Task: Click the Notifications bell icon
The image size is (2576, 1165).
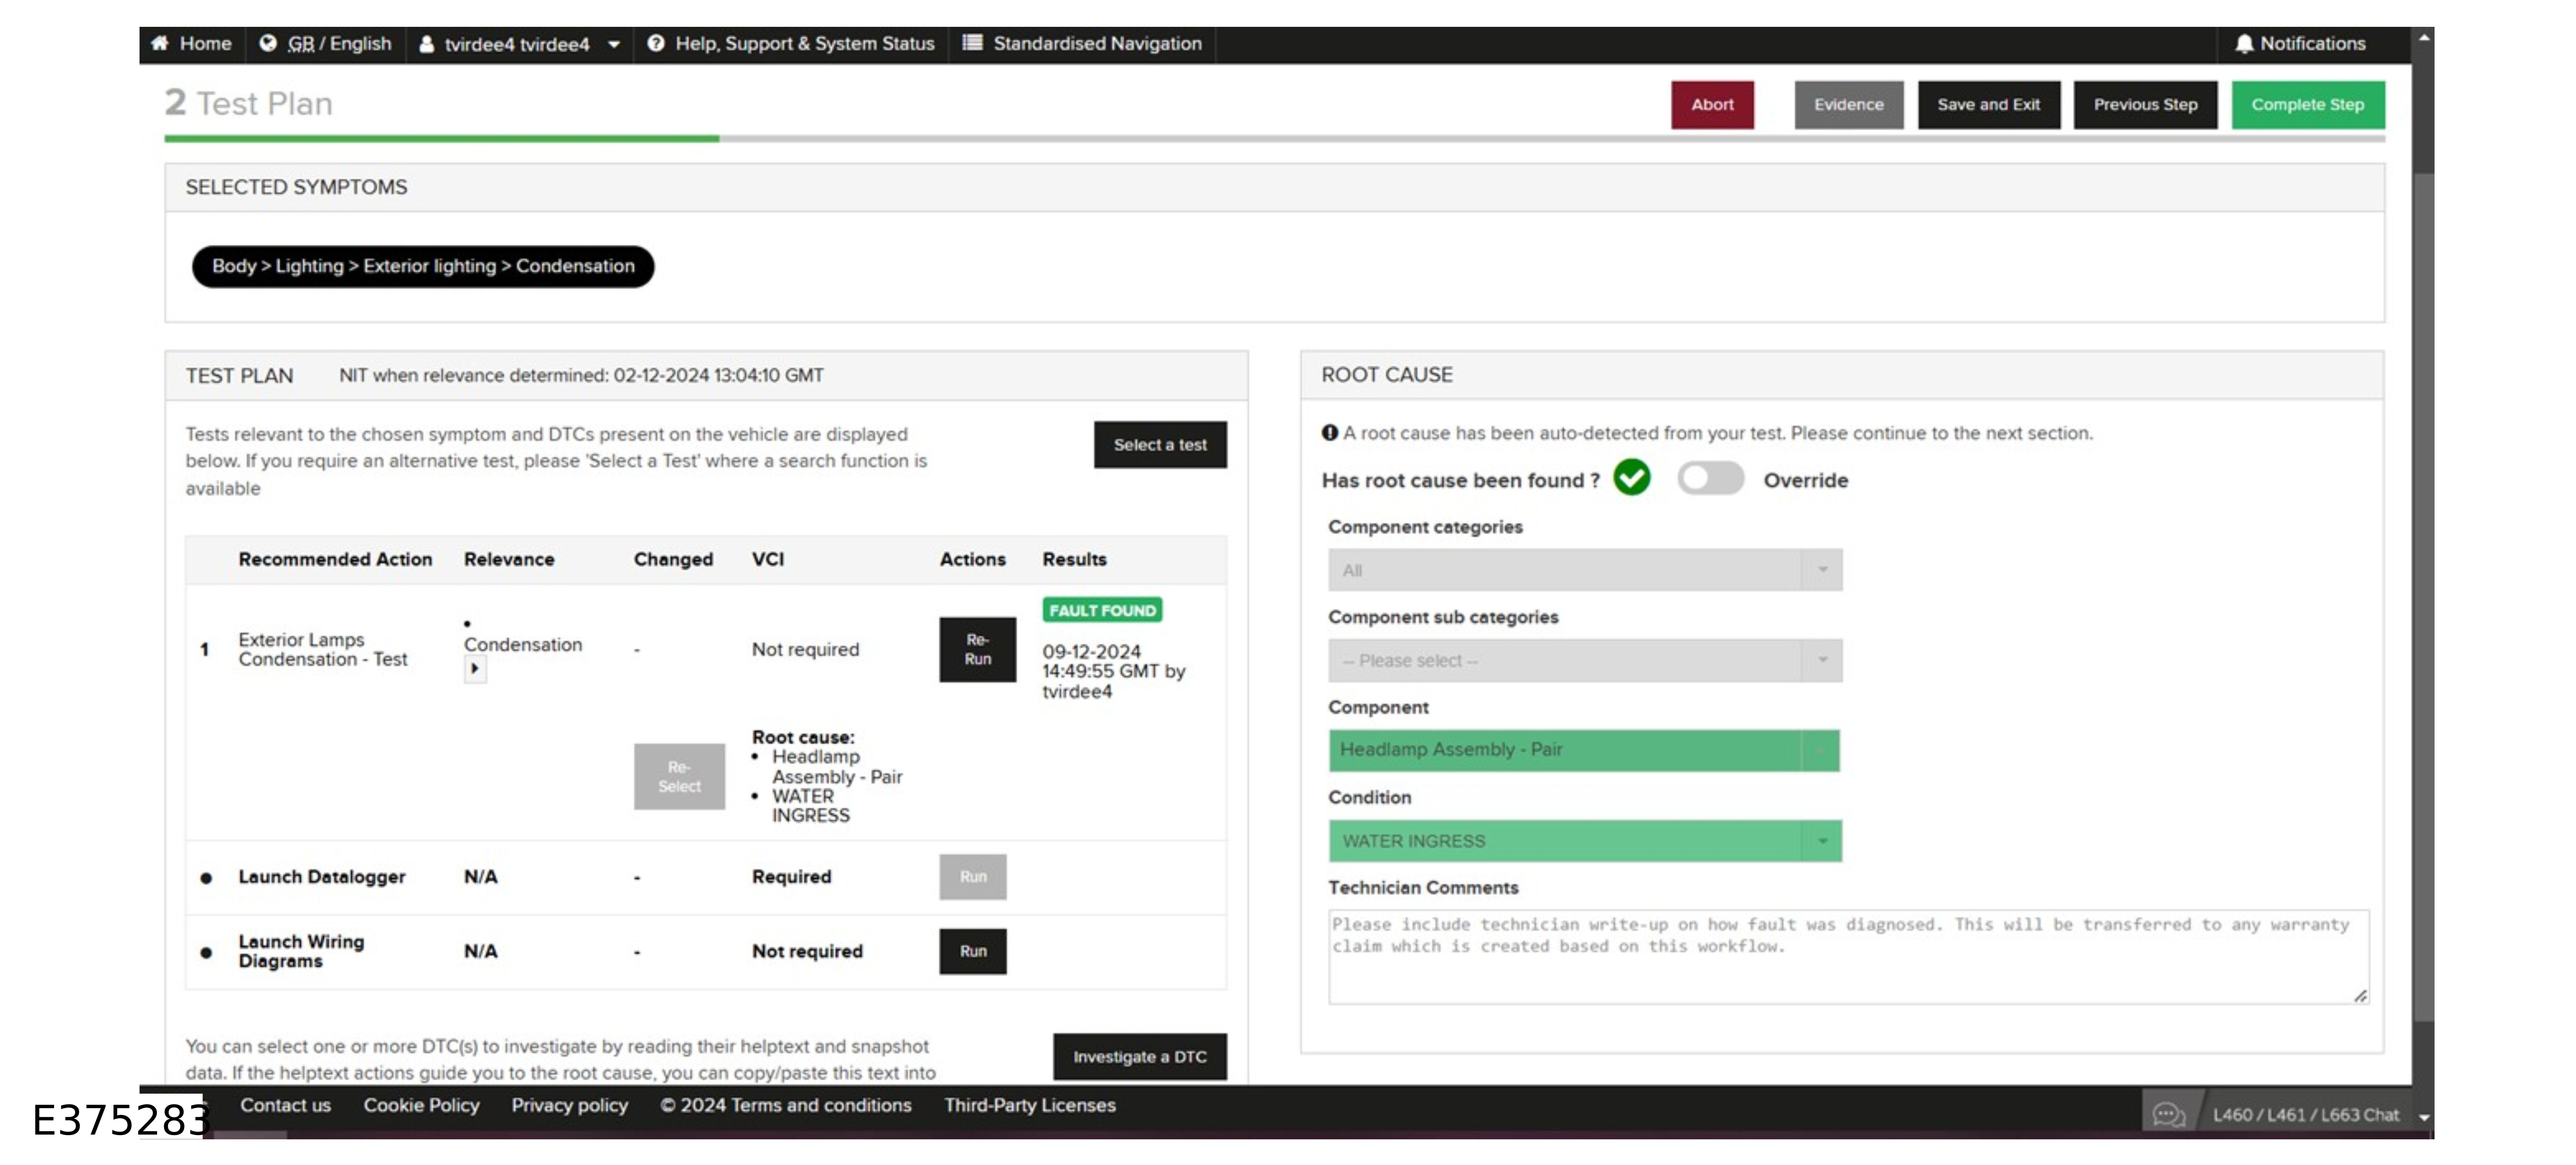Action: pos(2245,44)
